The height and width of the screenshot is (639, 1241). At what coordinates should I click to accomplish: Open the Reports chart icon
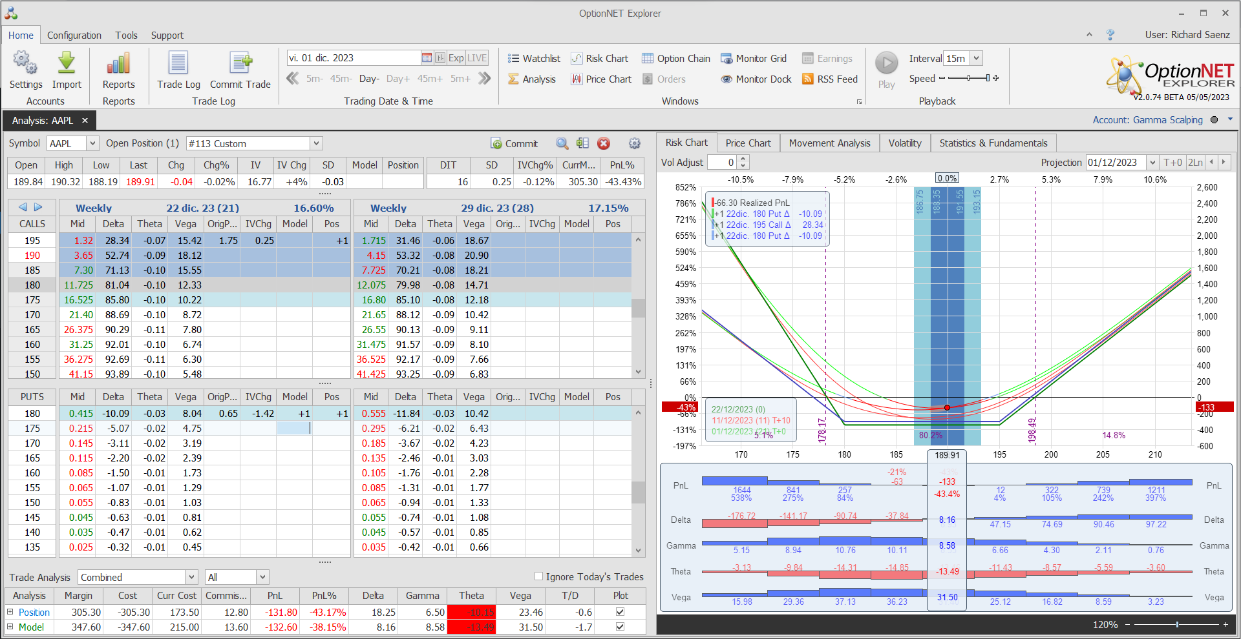pyautogui.click(x=119, y=63)
